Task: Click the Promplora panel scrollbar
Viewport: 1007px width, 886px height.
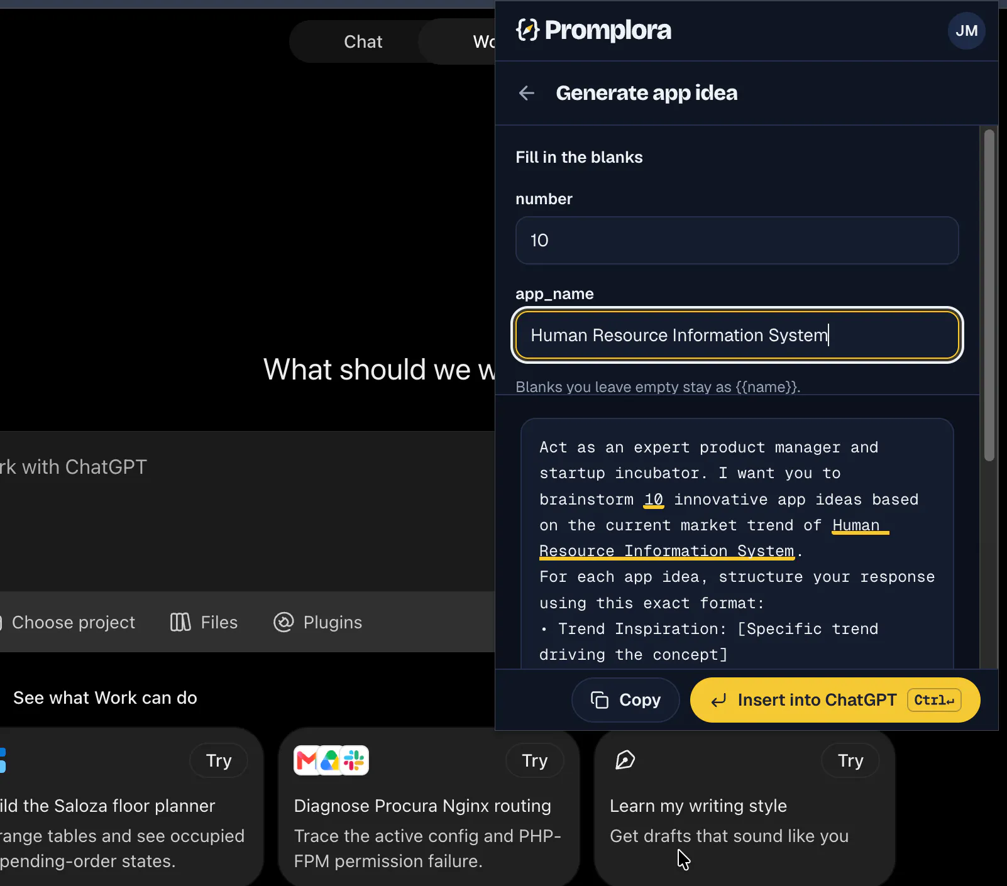Action: (989, 295)
